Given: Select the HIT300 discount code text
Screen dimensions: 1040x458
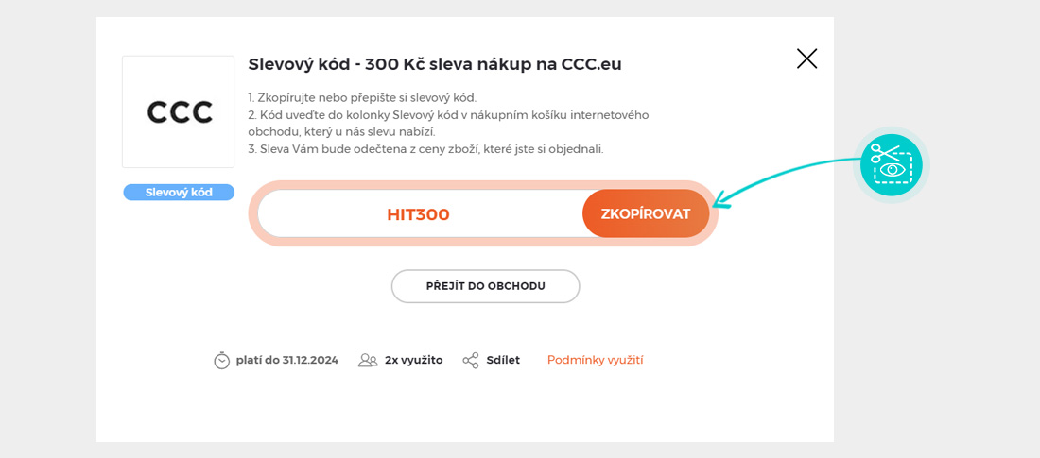Looking at the screenshot, I should pos(418,214).
